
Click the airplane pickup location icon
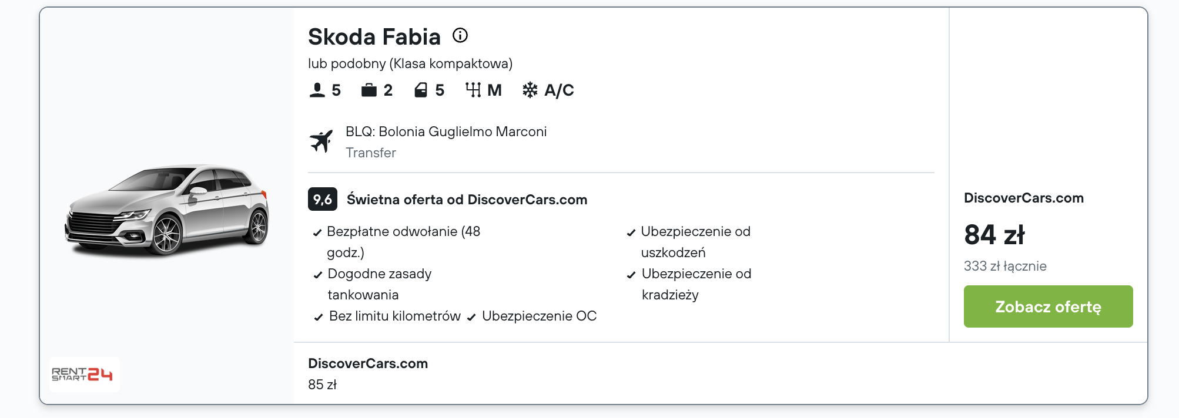321,141
